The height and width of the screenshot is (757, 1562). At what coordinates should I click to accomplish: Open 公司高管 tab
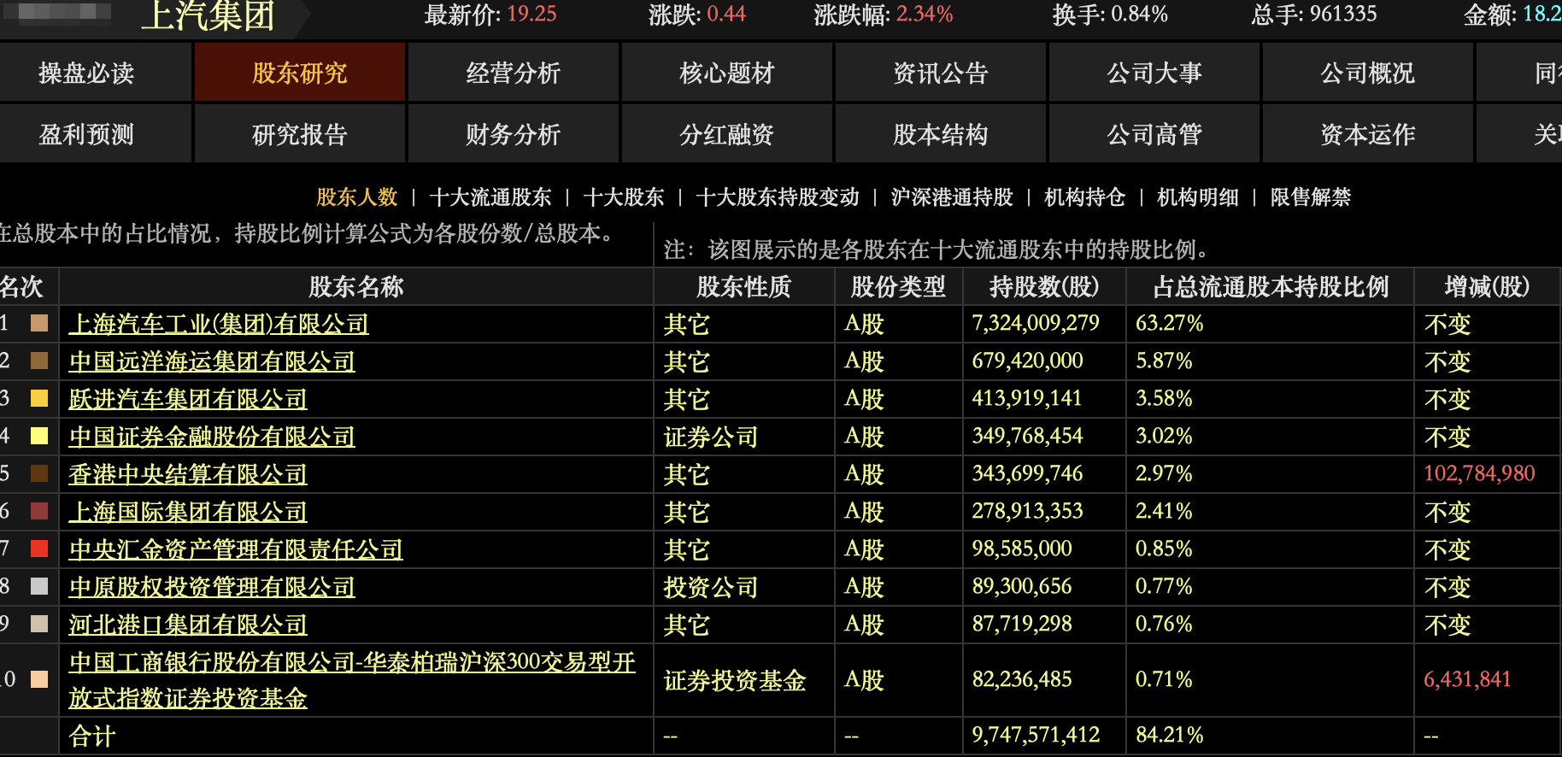click(x=1154, y=134)
